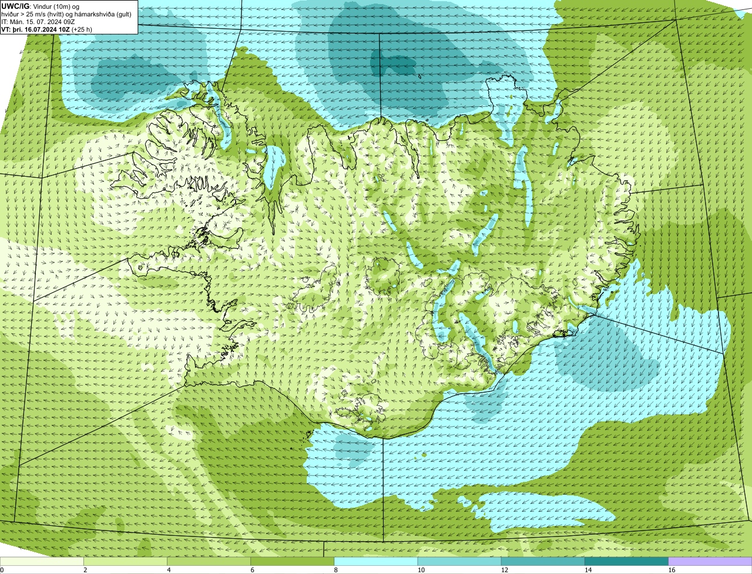Click the 12–14 m/s teal legend swatch
Image resolution: width=752 pixels, height=574 pixels.
543,562
